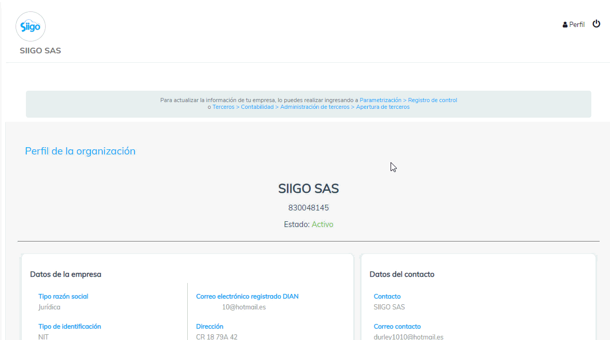The width and height of the screenshot is (610, 340).
Task: Click the Jurídica value
Action: (x=49, y=307)
